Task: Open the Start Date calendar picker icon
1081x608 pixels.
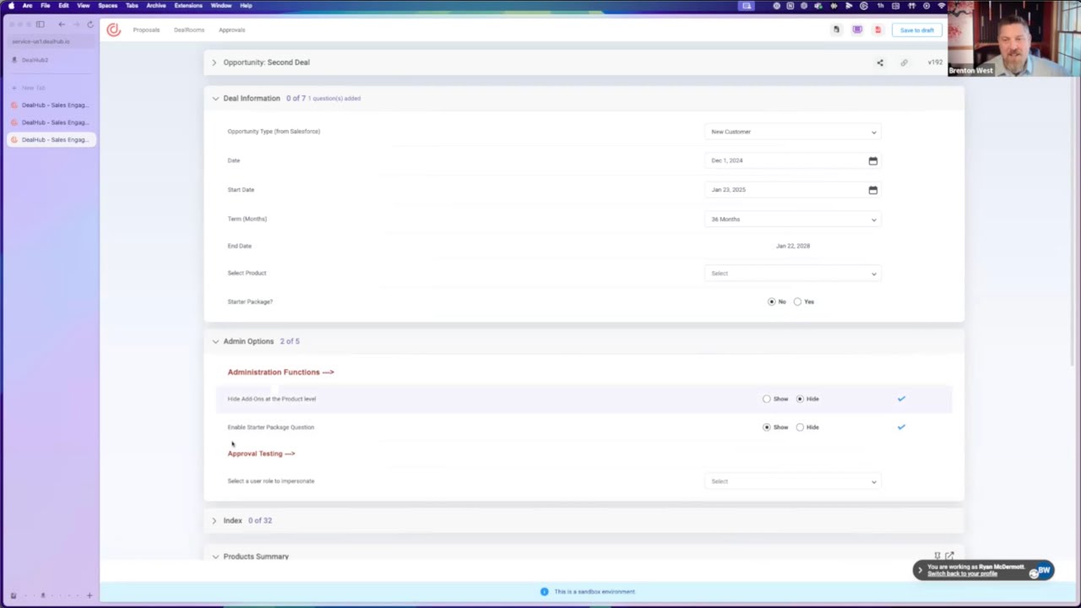Action: tap(873, 190)
